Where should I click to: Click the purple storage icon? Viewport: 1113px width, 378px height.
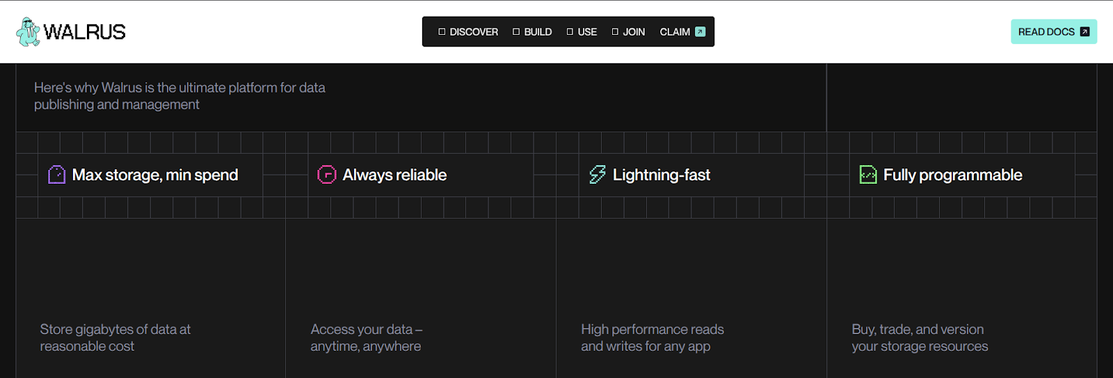tap(56, 174)
